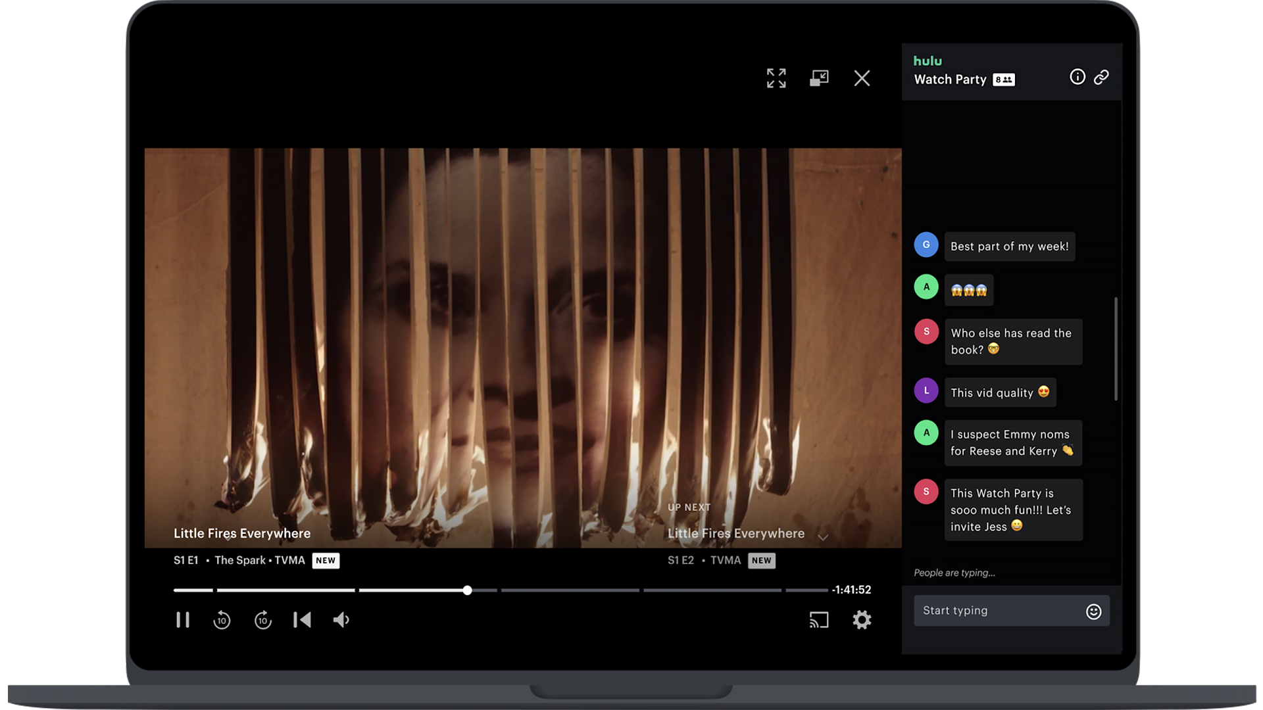Toggle the Watch Party info panel

(1077, 76)
